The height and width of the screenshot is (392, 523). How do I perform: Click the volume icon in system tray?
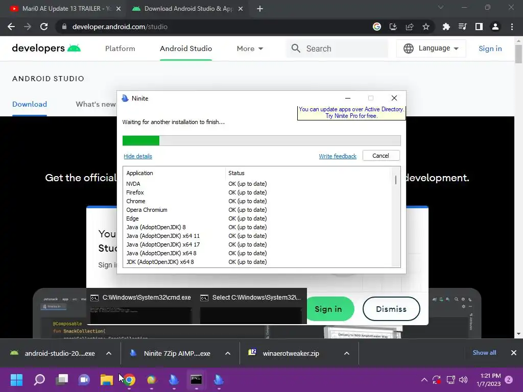coord(463,380)
